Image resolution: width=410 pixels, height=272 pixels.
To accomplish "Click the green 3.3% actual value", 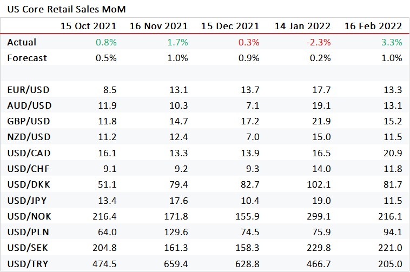I will point(392,42).
